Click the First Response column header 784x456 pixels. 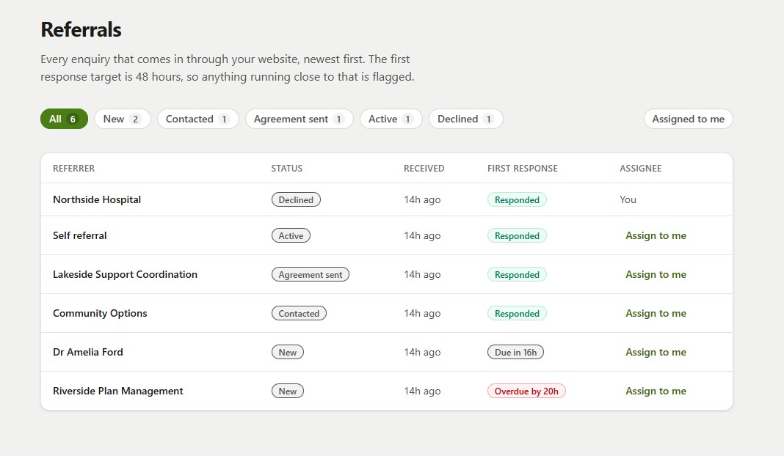pos(523,169)
